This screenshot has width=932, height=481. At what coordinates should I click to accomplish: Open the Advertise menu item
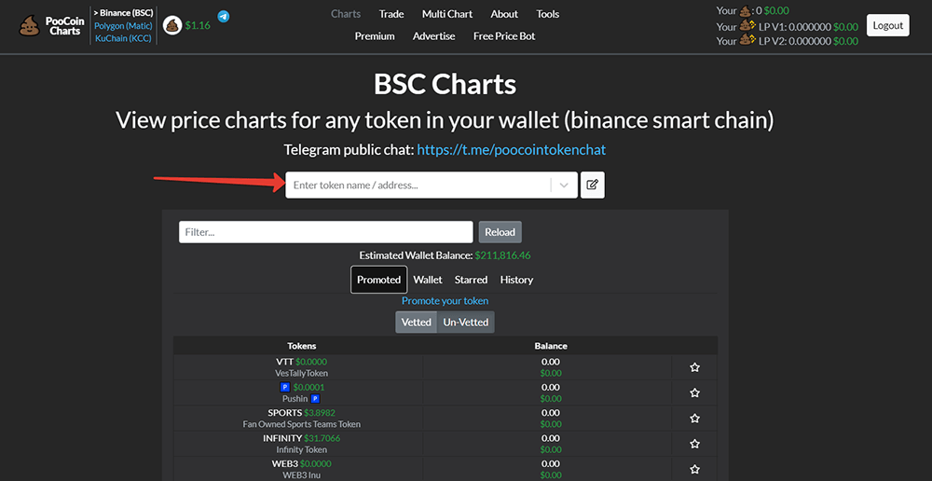(434, 36)
